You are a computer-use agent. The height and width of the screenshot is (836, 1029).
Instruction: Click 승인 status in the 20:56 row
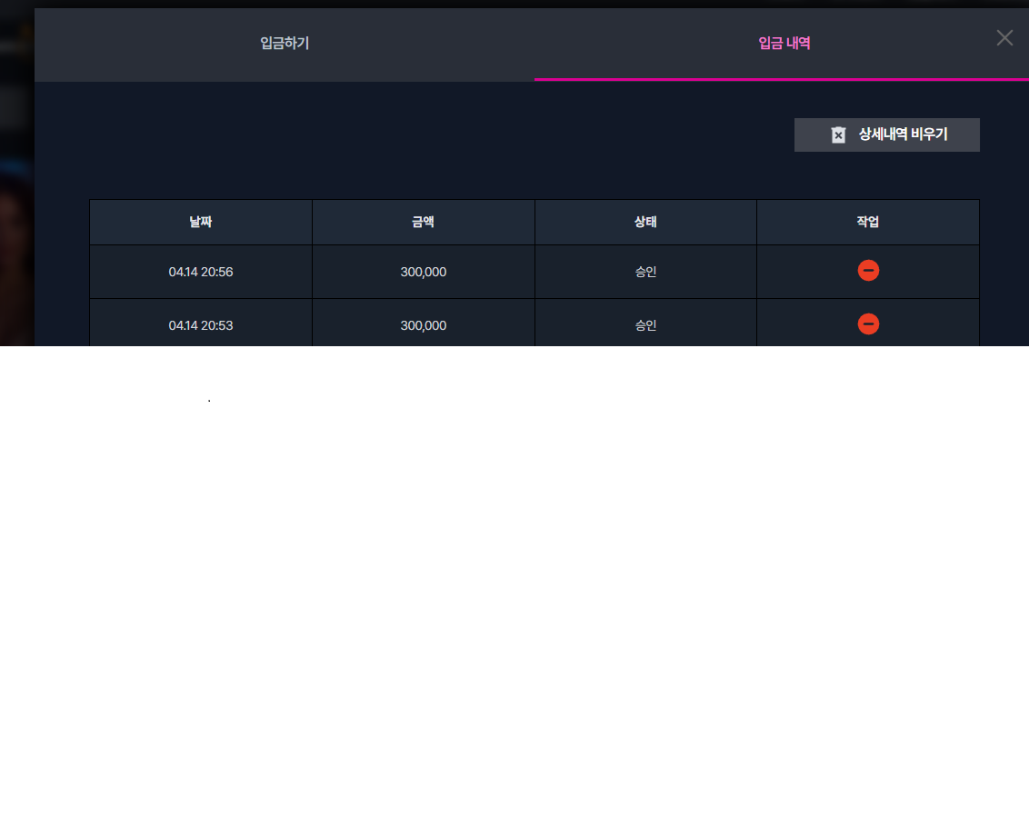pos(645,272)
